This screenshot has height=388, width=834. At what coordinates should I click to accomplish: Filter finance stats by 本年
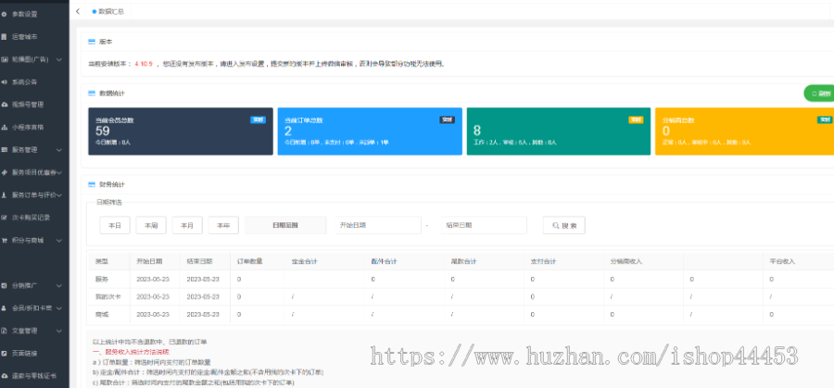(x=223, y=225)
